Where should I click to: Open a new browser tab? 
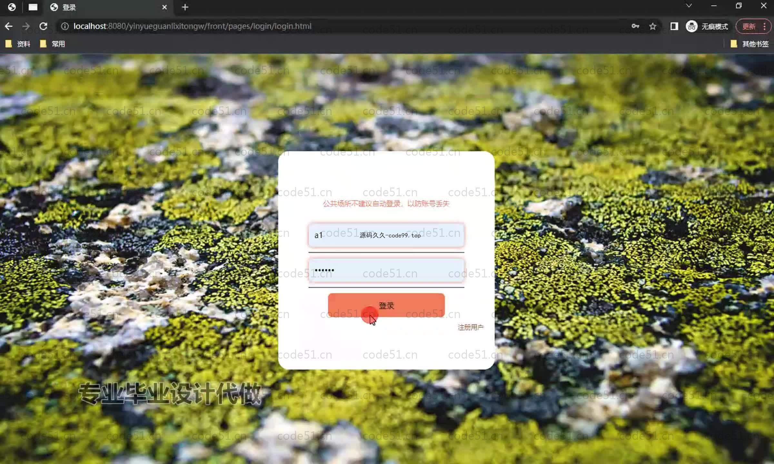(185, 7)
